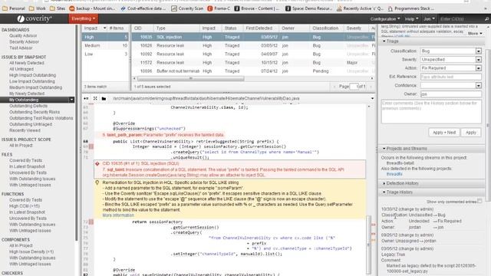
Task: Click red event marker at return sessionFactory line
Action: point(91,222)
